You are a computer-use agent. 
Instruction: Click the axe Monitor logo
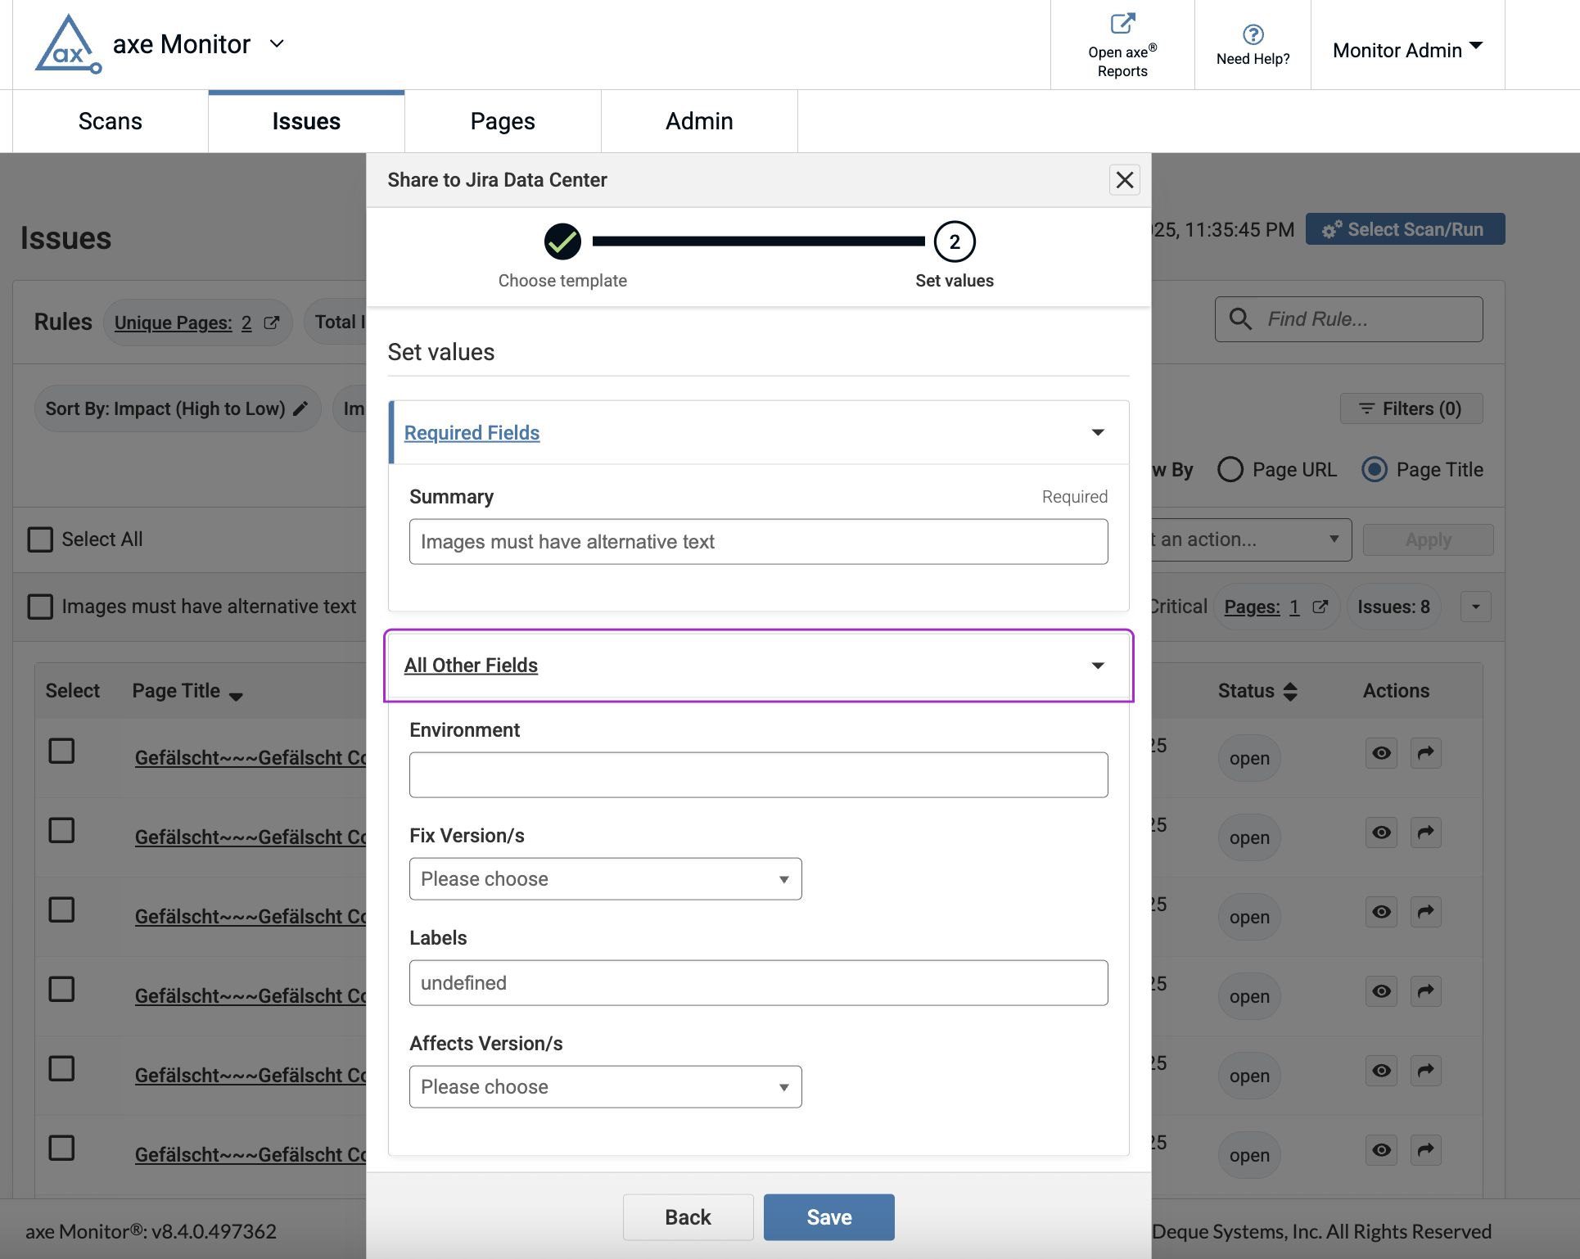point(68,44)
